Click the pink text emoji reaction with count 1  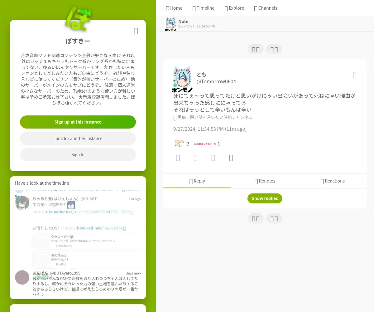(207, 144)
